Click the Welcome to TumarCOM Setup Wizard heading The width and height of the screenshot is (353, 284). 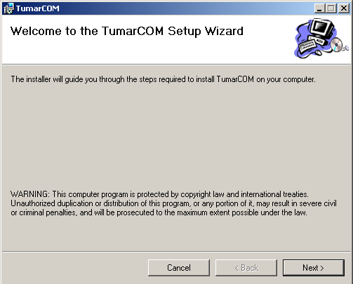(127, 31)
